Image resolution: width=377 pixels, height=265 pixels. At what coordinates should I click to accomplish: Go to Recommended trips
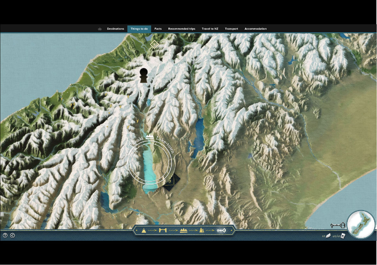point(181,29)
